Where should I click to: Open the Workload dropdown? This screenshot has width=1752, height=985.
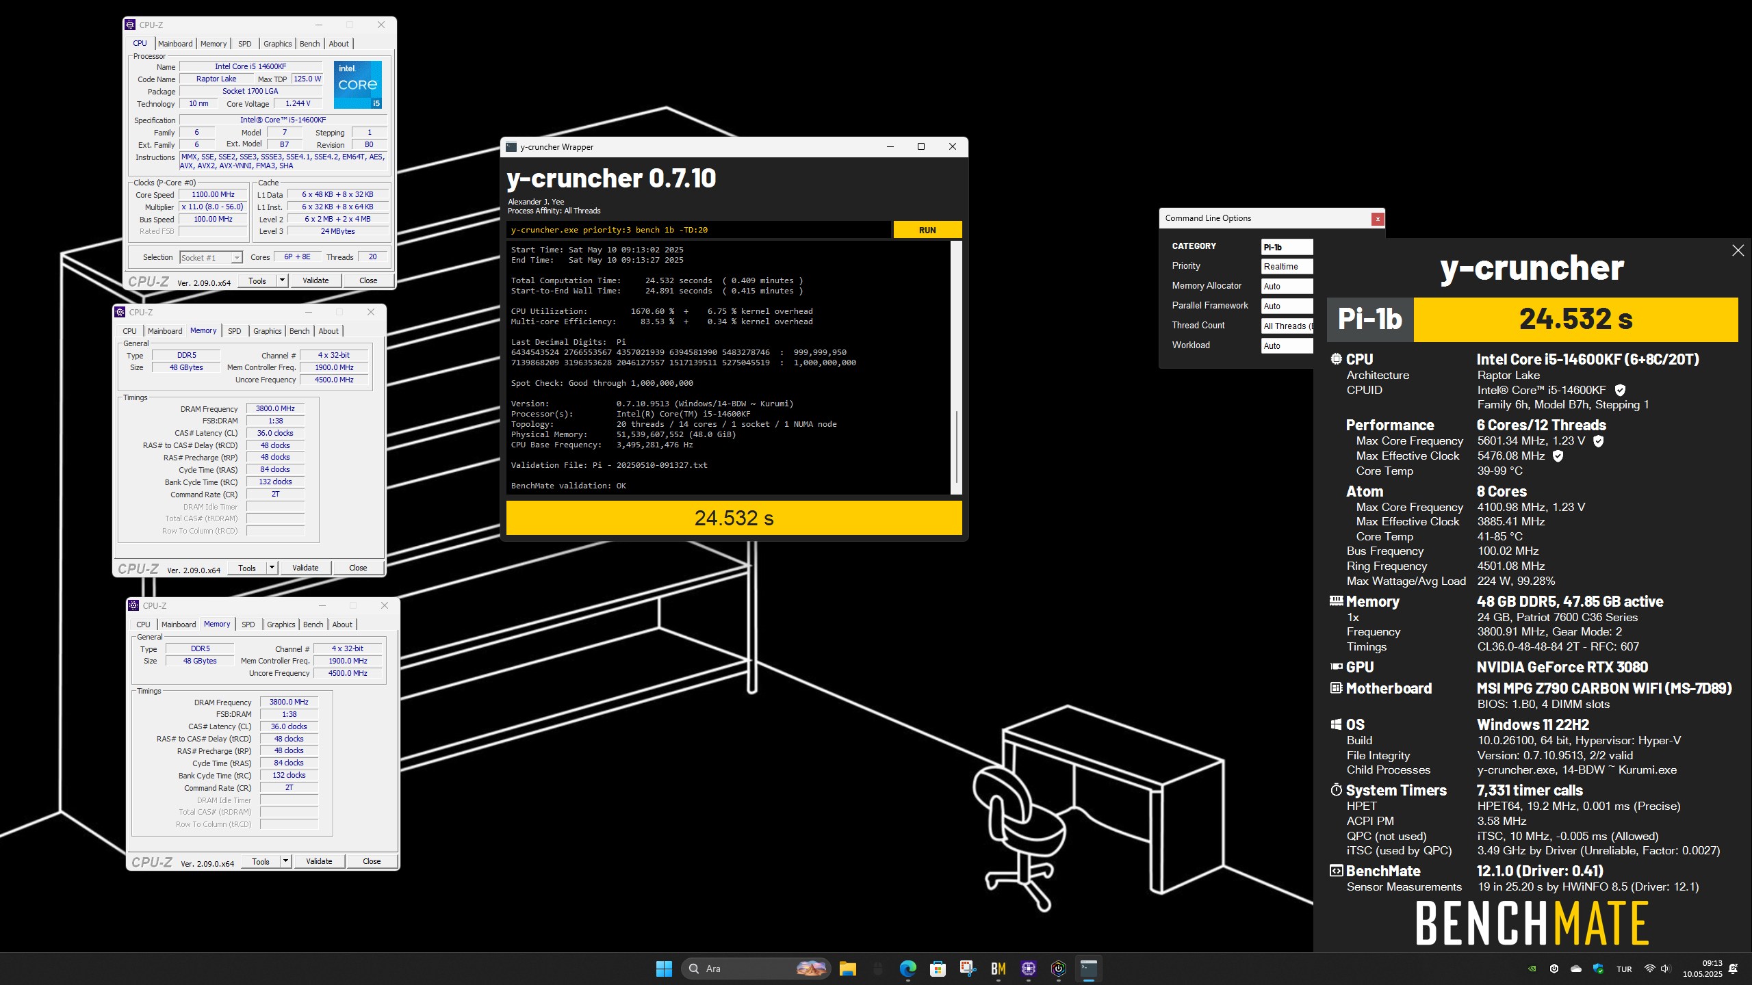(x=1287, y=346)
